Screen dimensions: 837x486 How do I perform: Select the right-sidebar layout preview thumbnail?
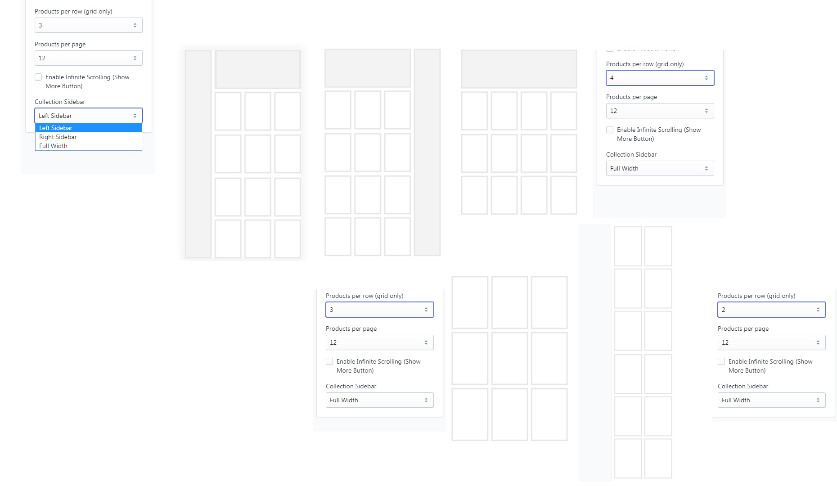point(382,153)
